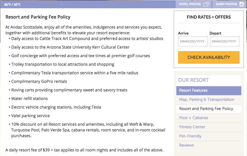Click the Guest Photos Instagram icon

click(242, 4)
